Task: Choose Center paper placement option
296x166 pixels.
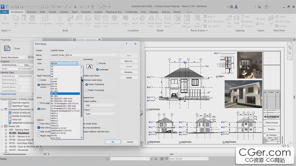Action: click(x=39, y=80)
